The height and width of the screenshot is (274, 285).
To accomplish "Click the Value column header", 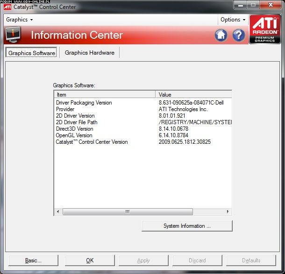I will tap(194, 95).
